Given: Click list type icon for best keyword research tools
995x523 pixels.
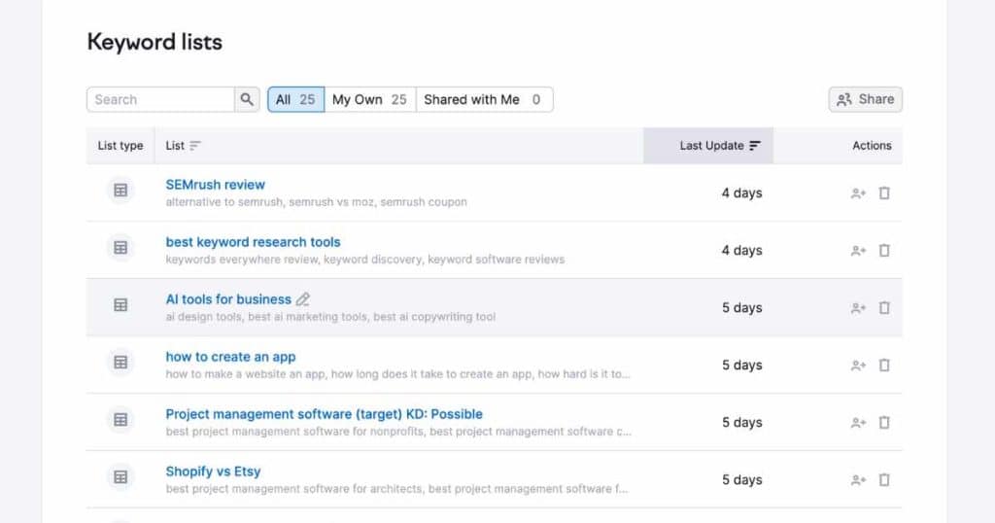Looking at the screenshot, I should (x=120, y=248).
